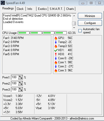Click the +12V 3.58V reading
Screen dimensions: 104x121
click(x=13, y=112)
